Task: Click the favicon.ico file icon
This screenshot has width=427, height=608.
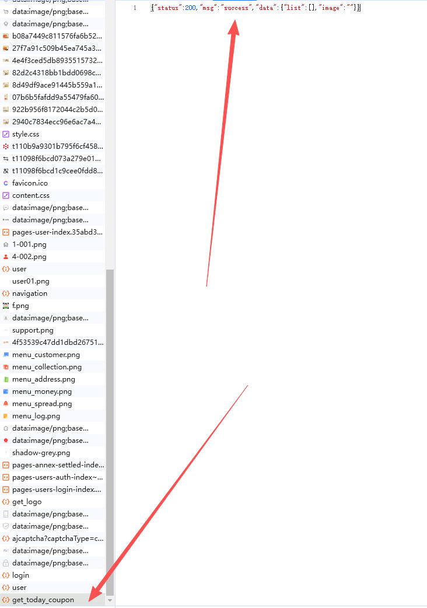Action: click(x=6, y=183)
